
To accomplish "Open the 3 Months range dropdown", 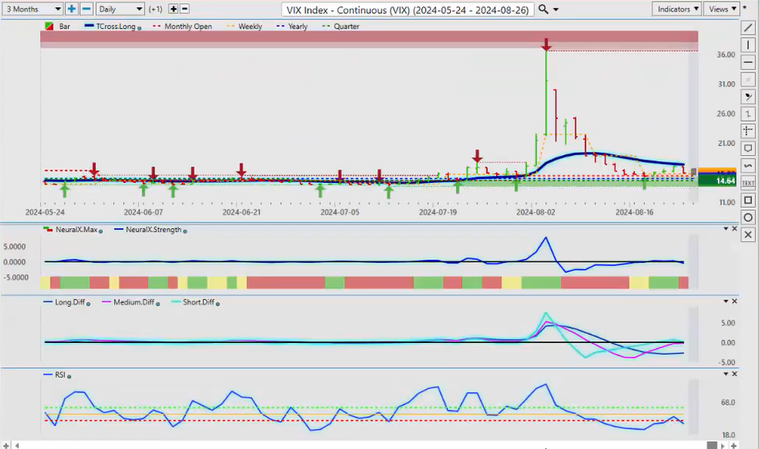I will point(33,9).
